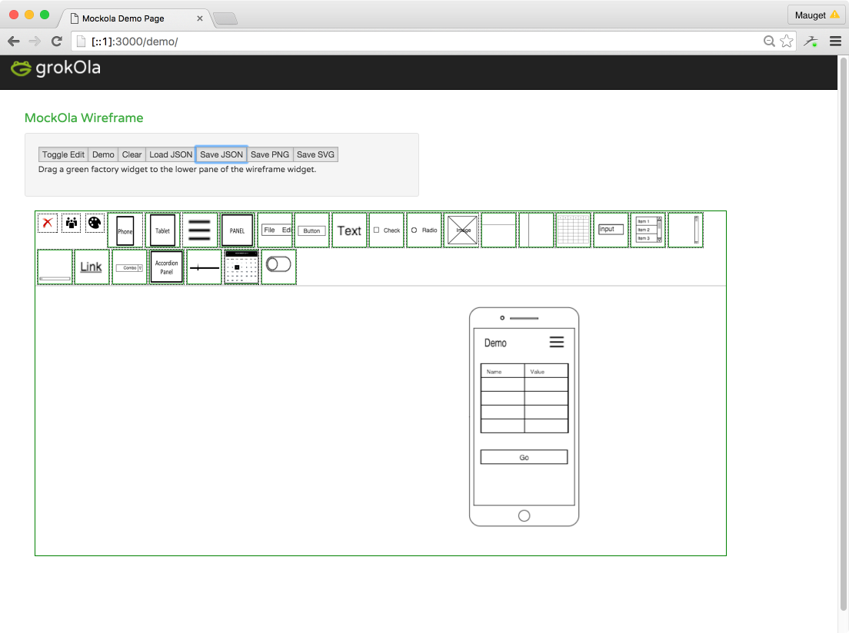Open the color palette icon
The image size is (849, 633).
tap(95, 223)
